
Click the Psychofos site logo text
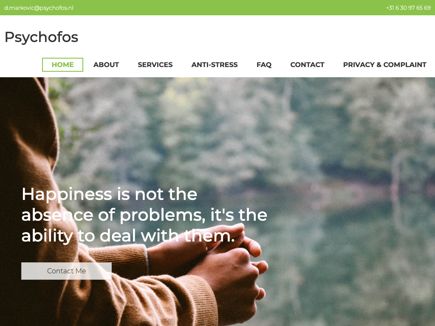pos(41,37)
